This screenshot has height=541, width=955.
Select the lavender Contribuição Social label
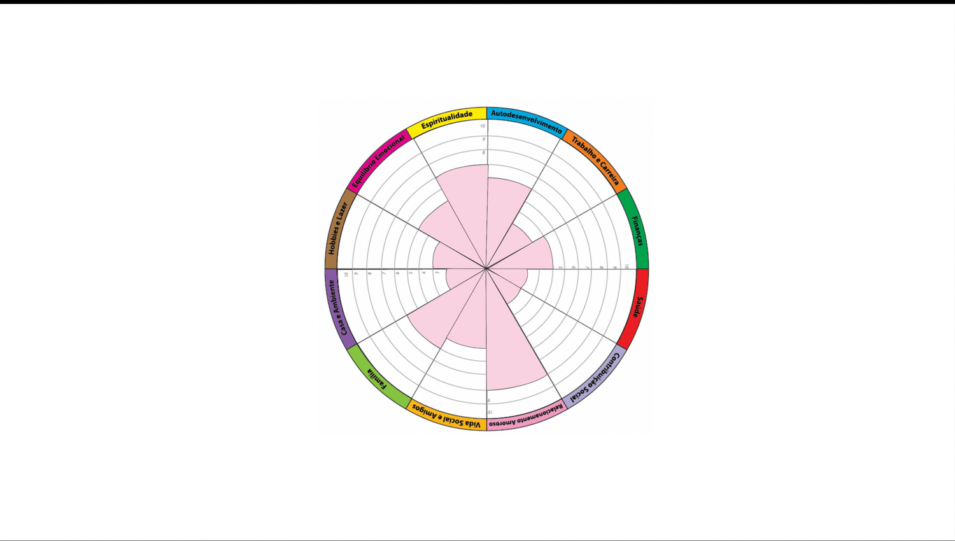coord(595,377)
